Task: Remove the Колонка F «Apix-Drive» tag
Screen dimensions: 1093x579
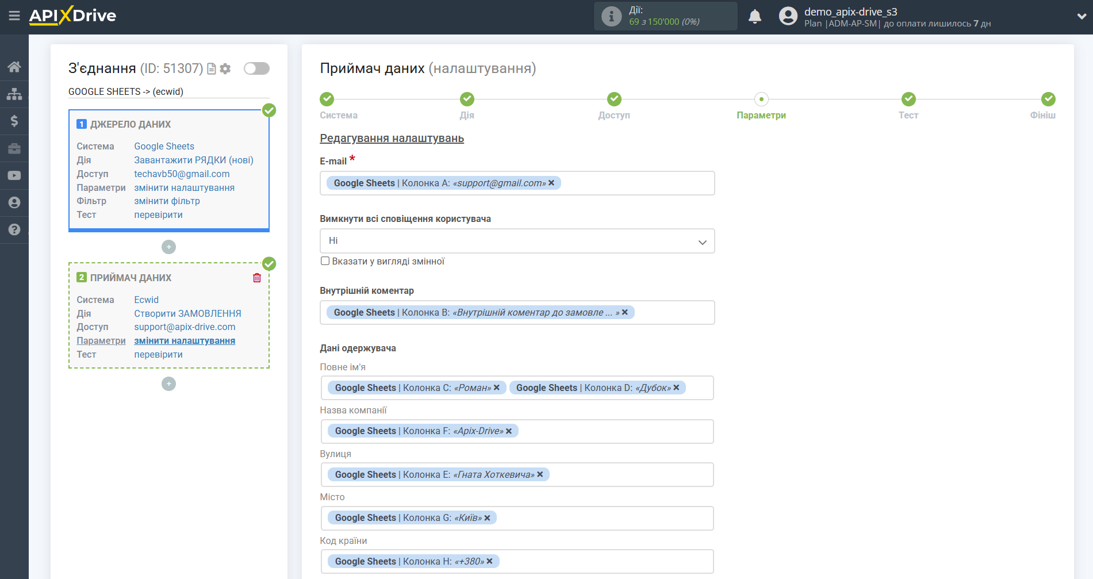Action: click(509, 431)
